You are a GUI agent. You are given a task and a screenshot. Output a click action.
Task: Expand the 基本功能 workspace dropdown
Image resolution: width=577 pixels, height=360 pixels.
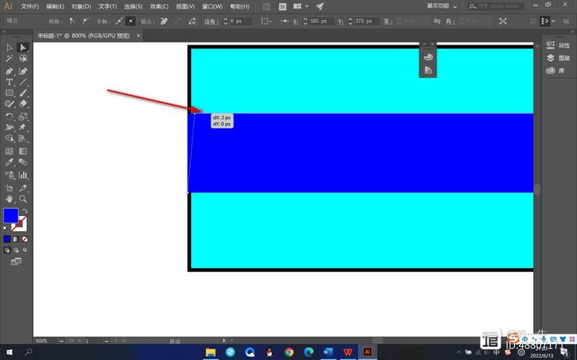442,6
